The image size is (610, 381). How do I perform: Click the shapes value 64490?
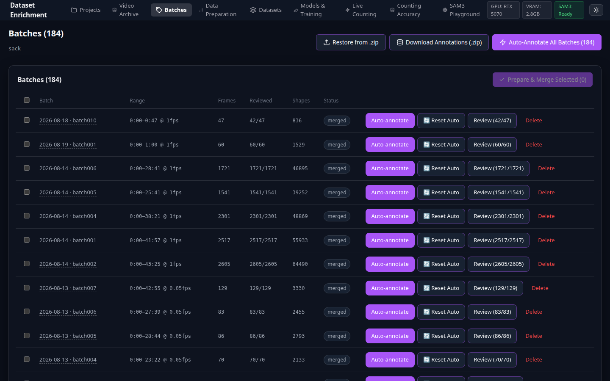pyautogui.click(x=300, y=264)
